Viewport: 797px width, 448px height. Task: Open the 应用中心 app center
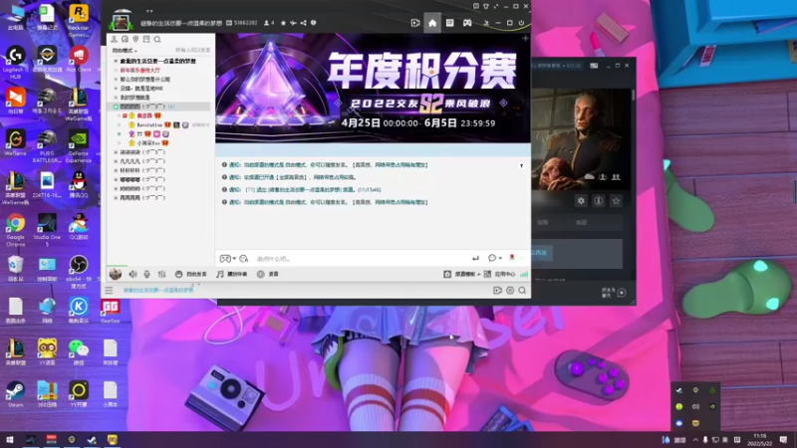pyautogui.click(x=500, y=275)
